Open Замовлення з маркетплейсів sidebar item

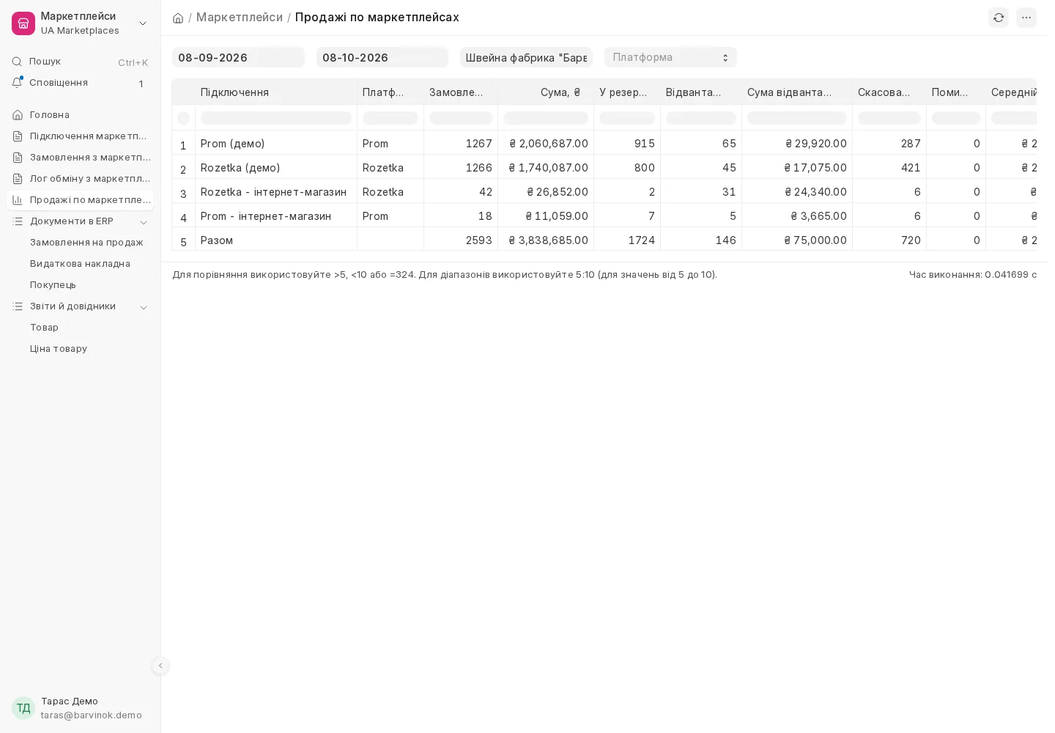[x=81, y=158]
